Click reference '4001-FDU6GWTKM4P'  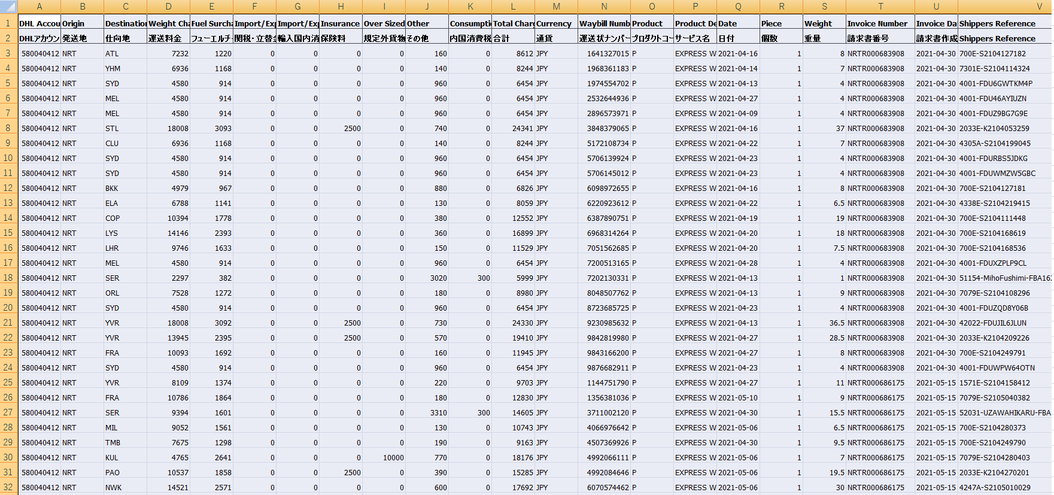(x=1006, y=83)
